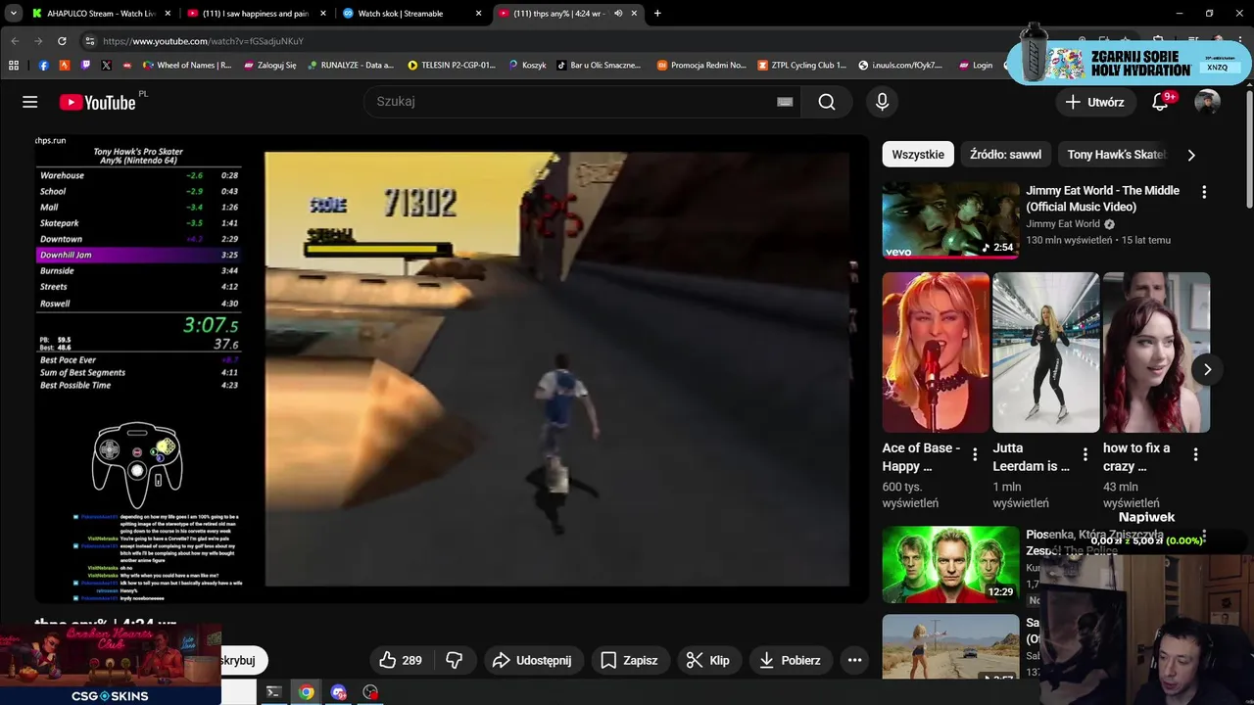Open the Apps grid in bookmarks bar

(x=14, y=66)
